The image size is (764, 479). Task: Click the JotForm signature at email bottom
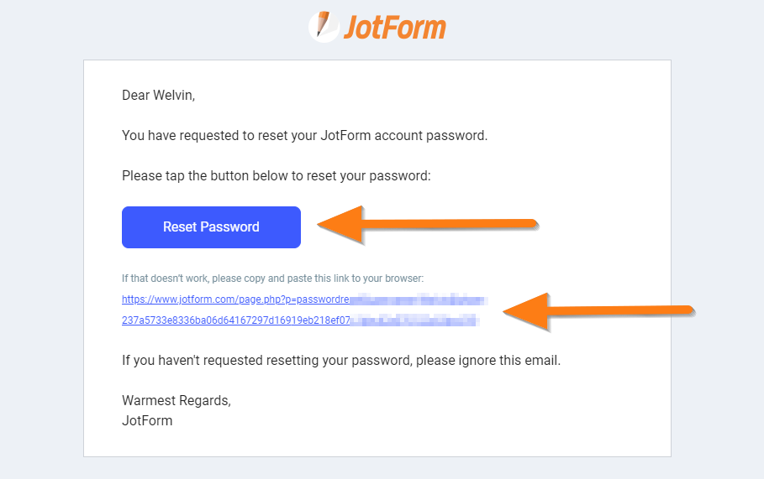(147, 421)
